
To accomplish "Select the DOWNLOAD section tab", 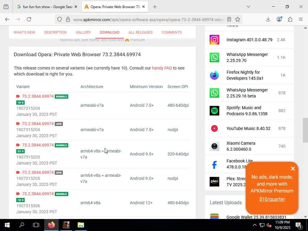I will pyautogui.click(x=109, y=32).
